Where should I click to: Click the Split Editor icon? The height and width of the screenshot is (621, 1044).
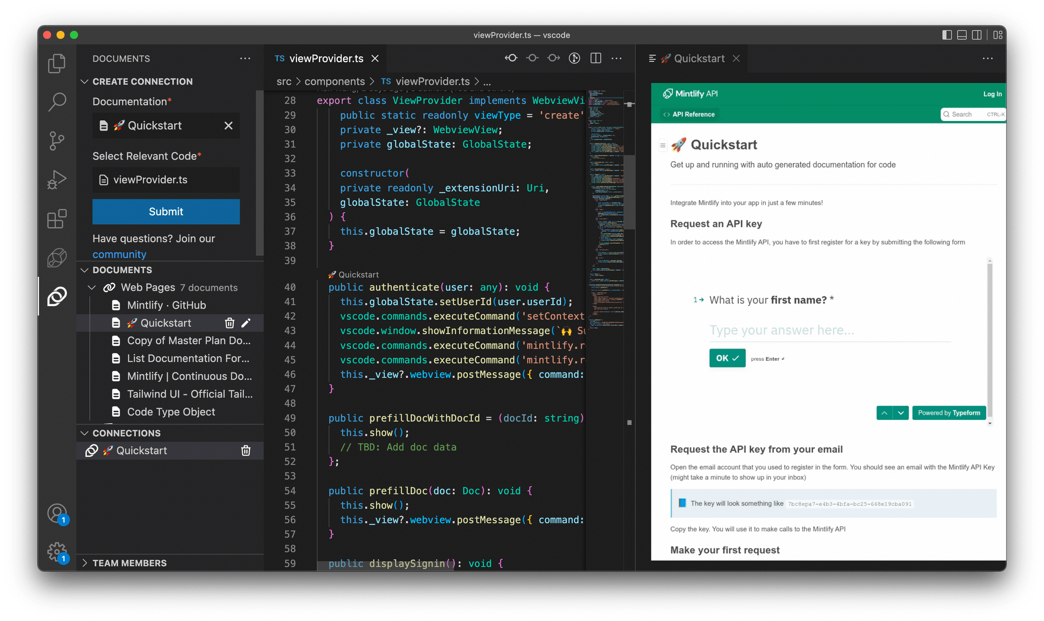pyautogui.click(x=595, y=58)
